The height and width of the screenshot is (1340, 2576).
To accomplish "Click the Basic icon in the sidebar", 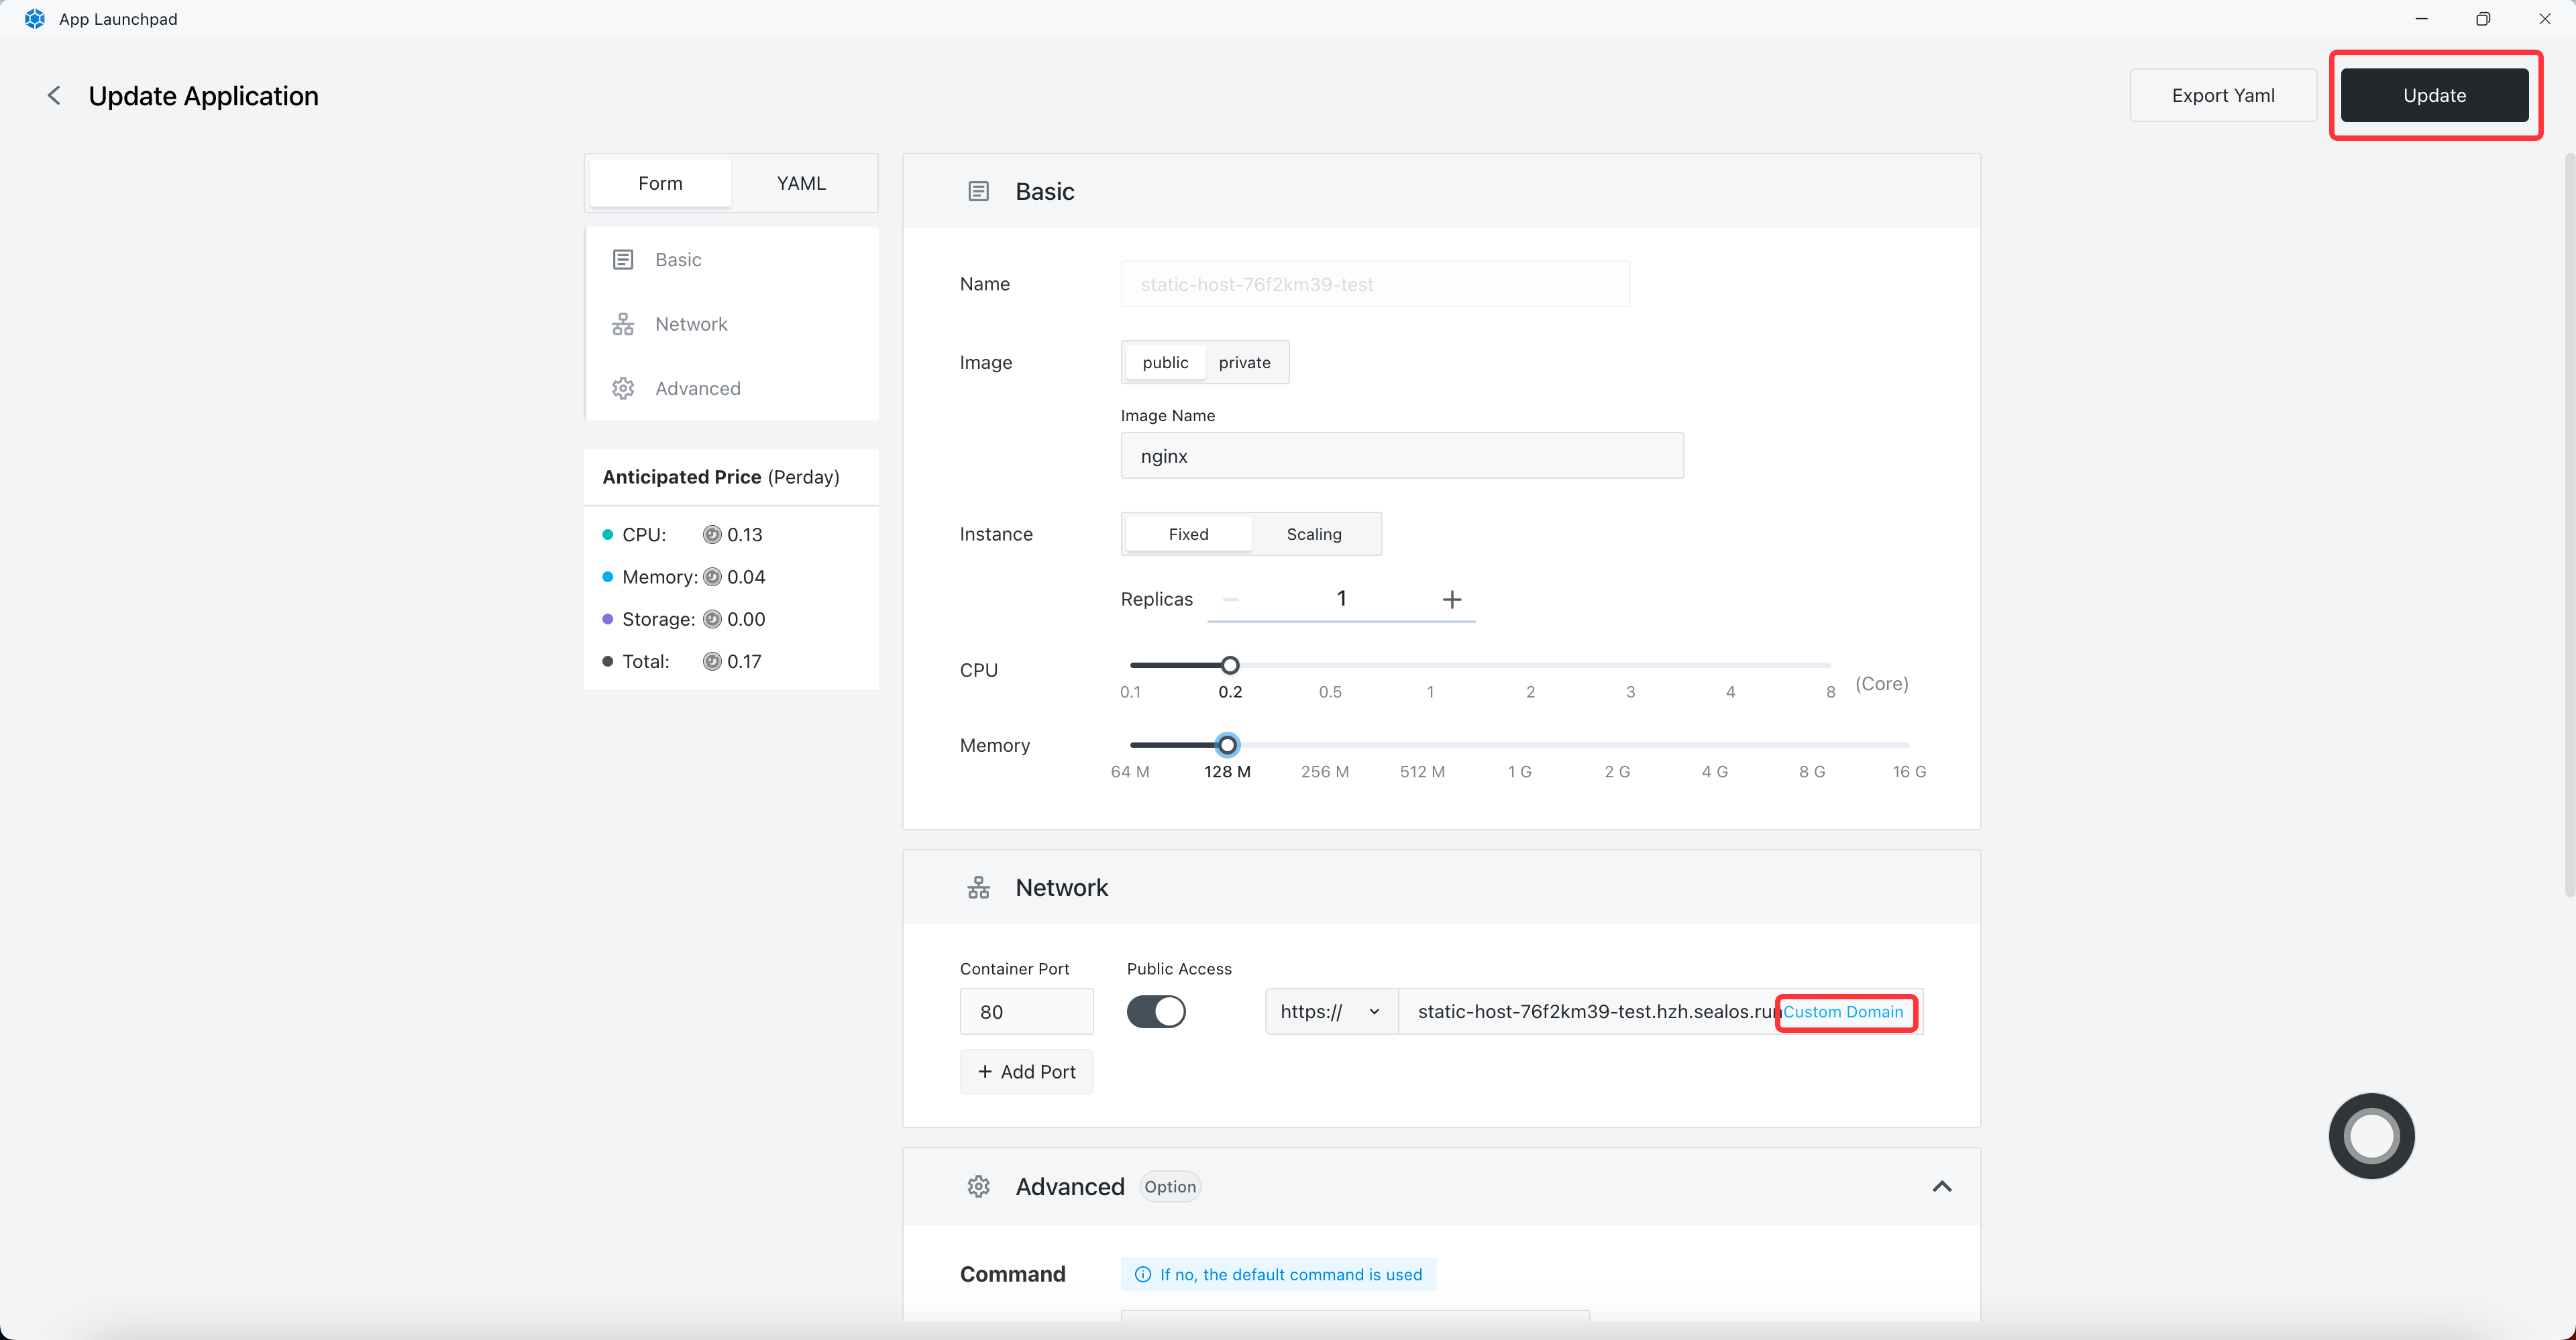I will [623, 260].
